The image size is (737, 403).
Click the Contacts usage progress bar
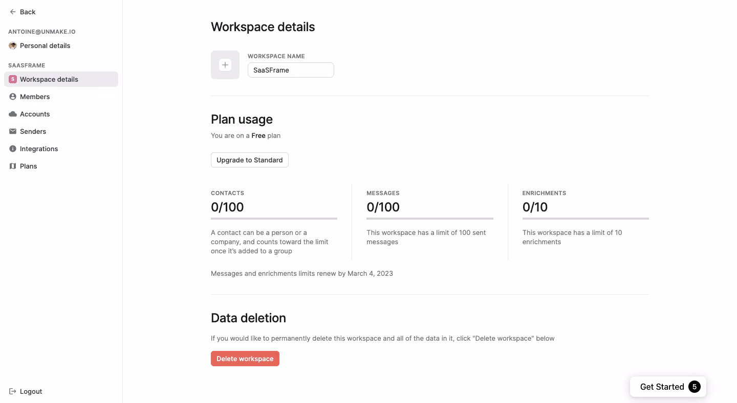coord(274,219)
